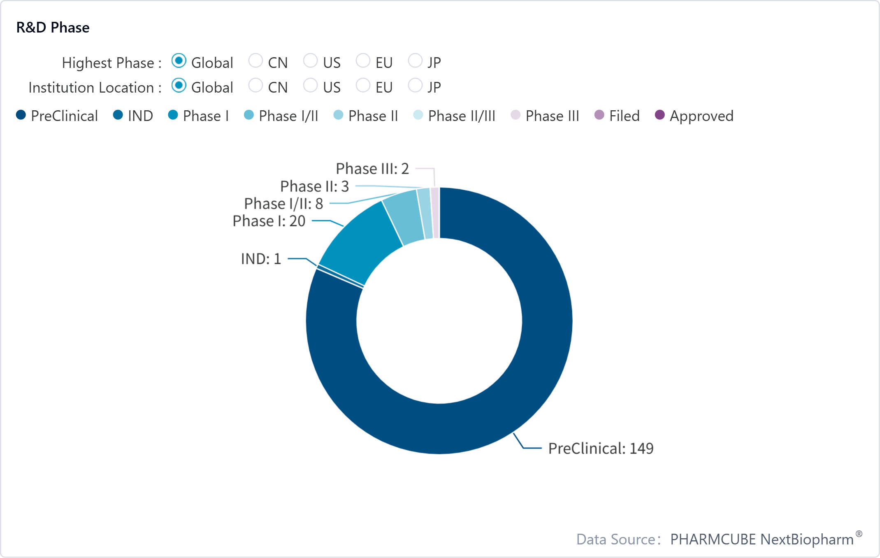
Task: Click the PreClinical: 149 data label
Action: click(601, 448)
